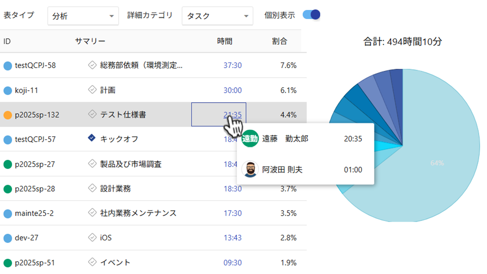
Task: Click the blue circle beside testQCPJ-58
Action: pyautogui.click(x=8, y=66)
